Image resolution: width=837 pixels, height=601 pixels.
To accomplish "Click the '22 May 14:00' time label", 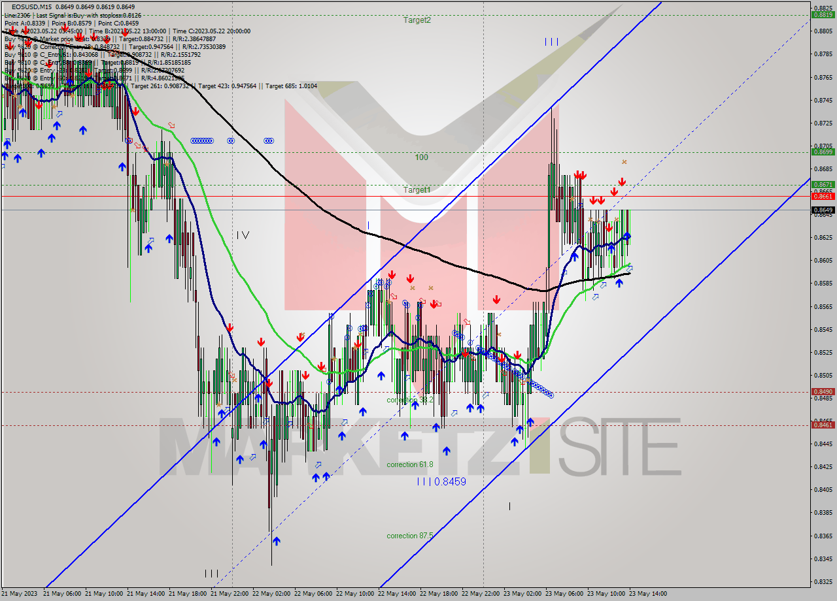I will (x=397, y=594).
